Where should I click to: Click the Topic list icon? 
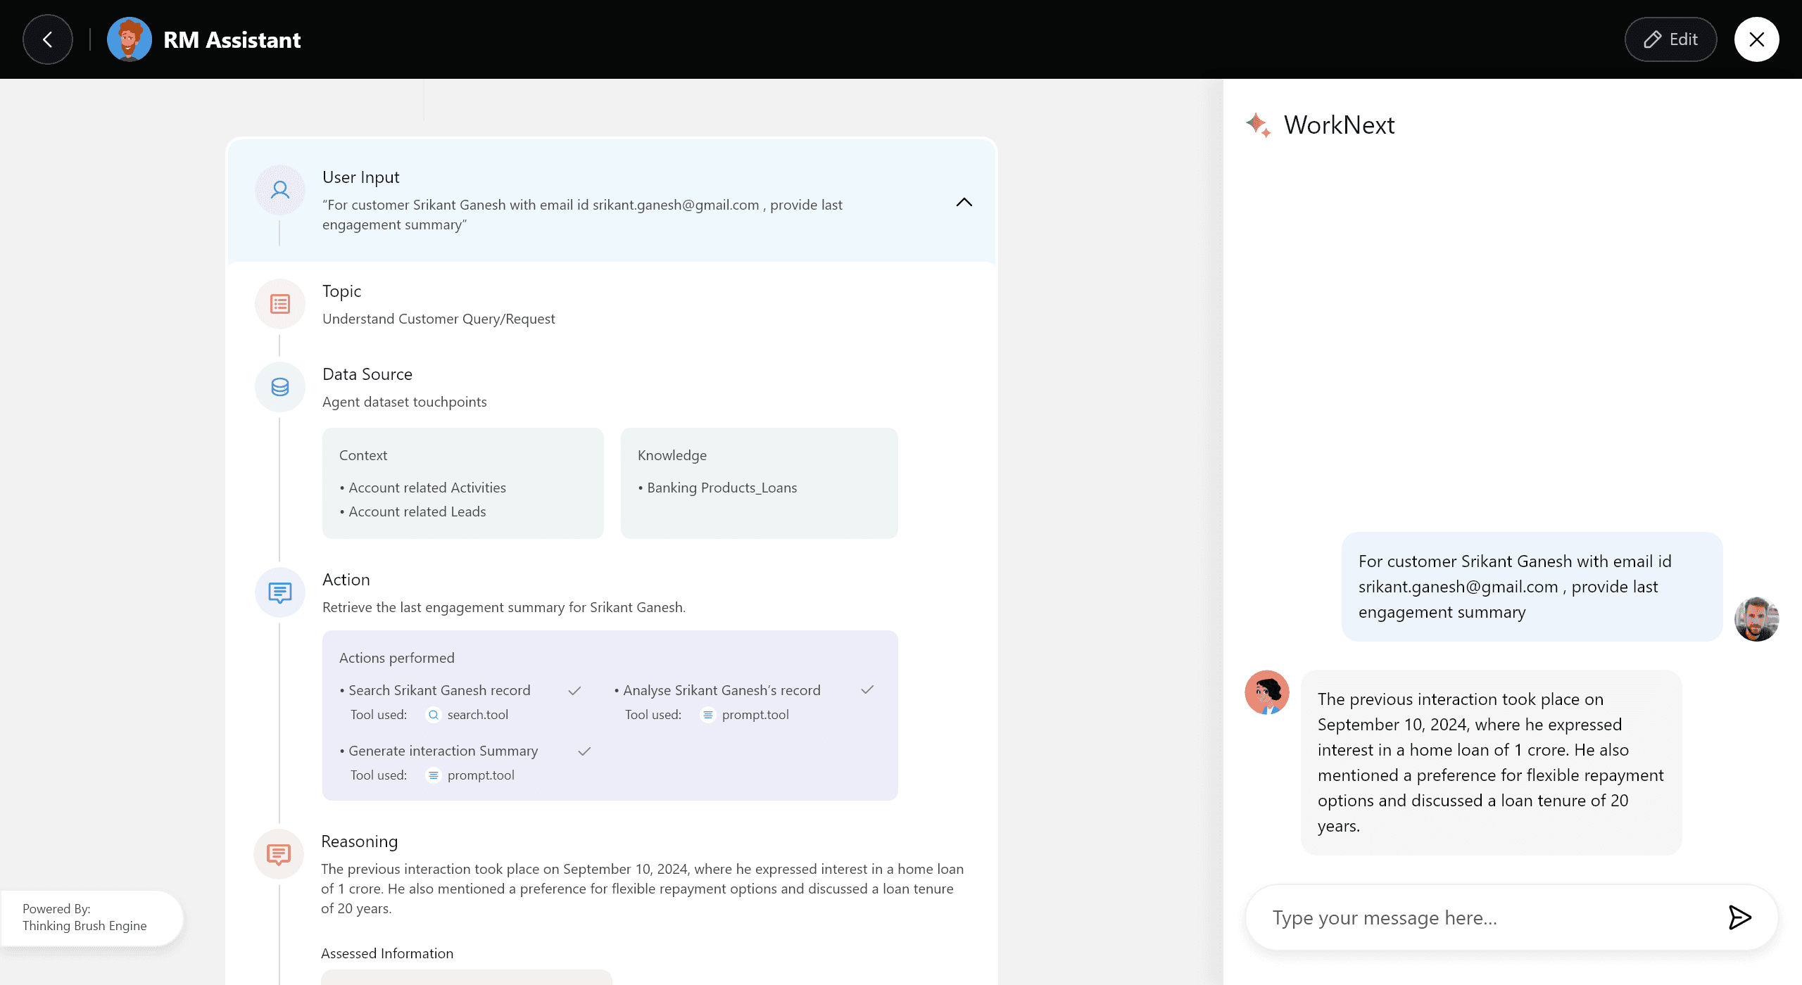click(280, 304)
